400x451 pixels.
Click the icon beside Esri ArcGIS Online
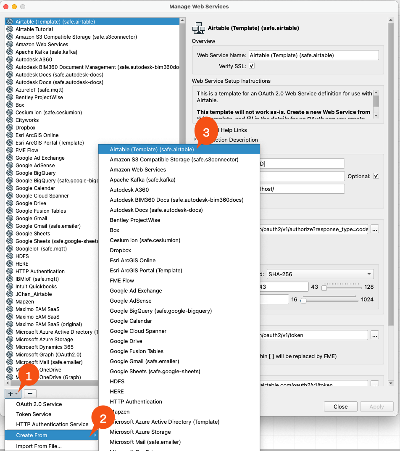[9, 135]
